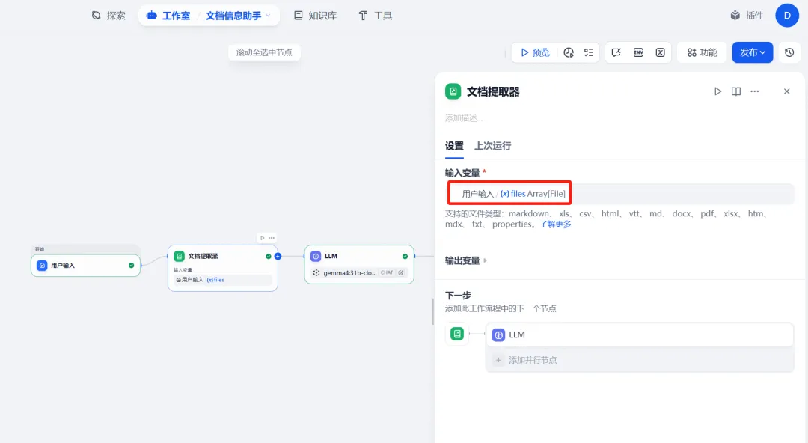Click the LLM node purple icon
808x443 pixels.
(316, 257)
